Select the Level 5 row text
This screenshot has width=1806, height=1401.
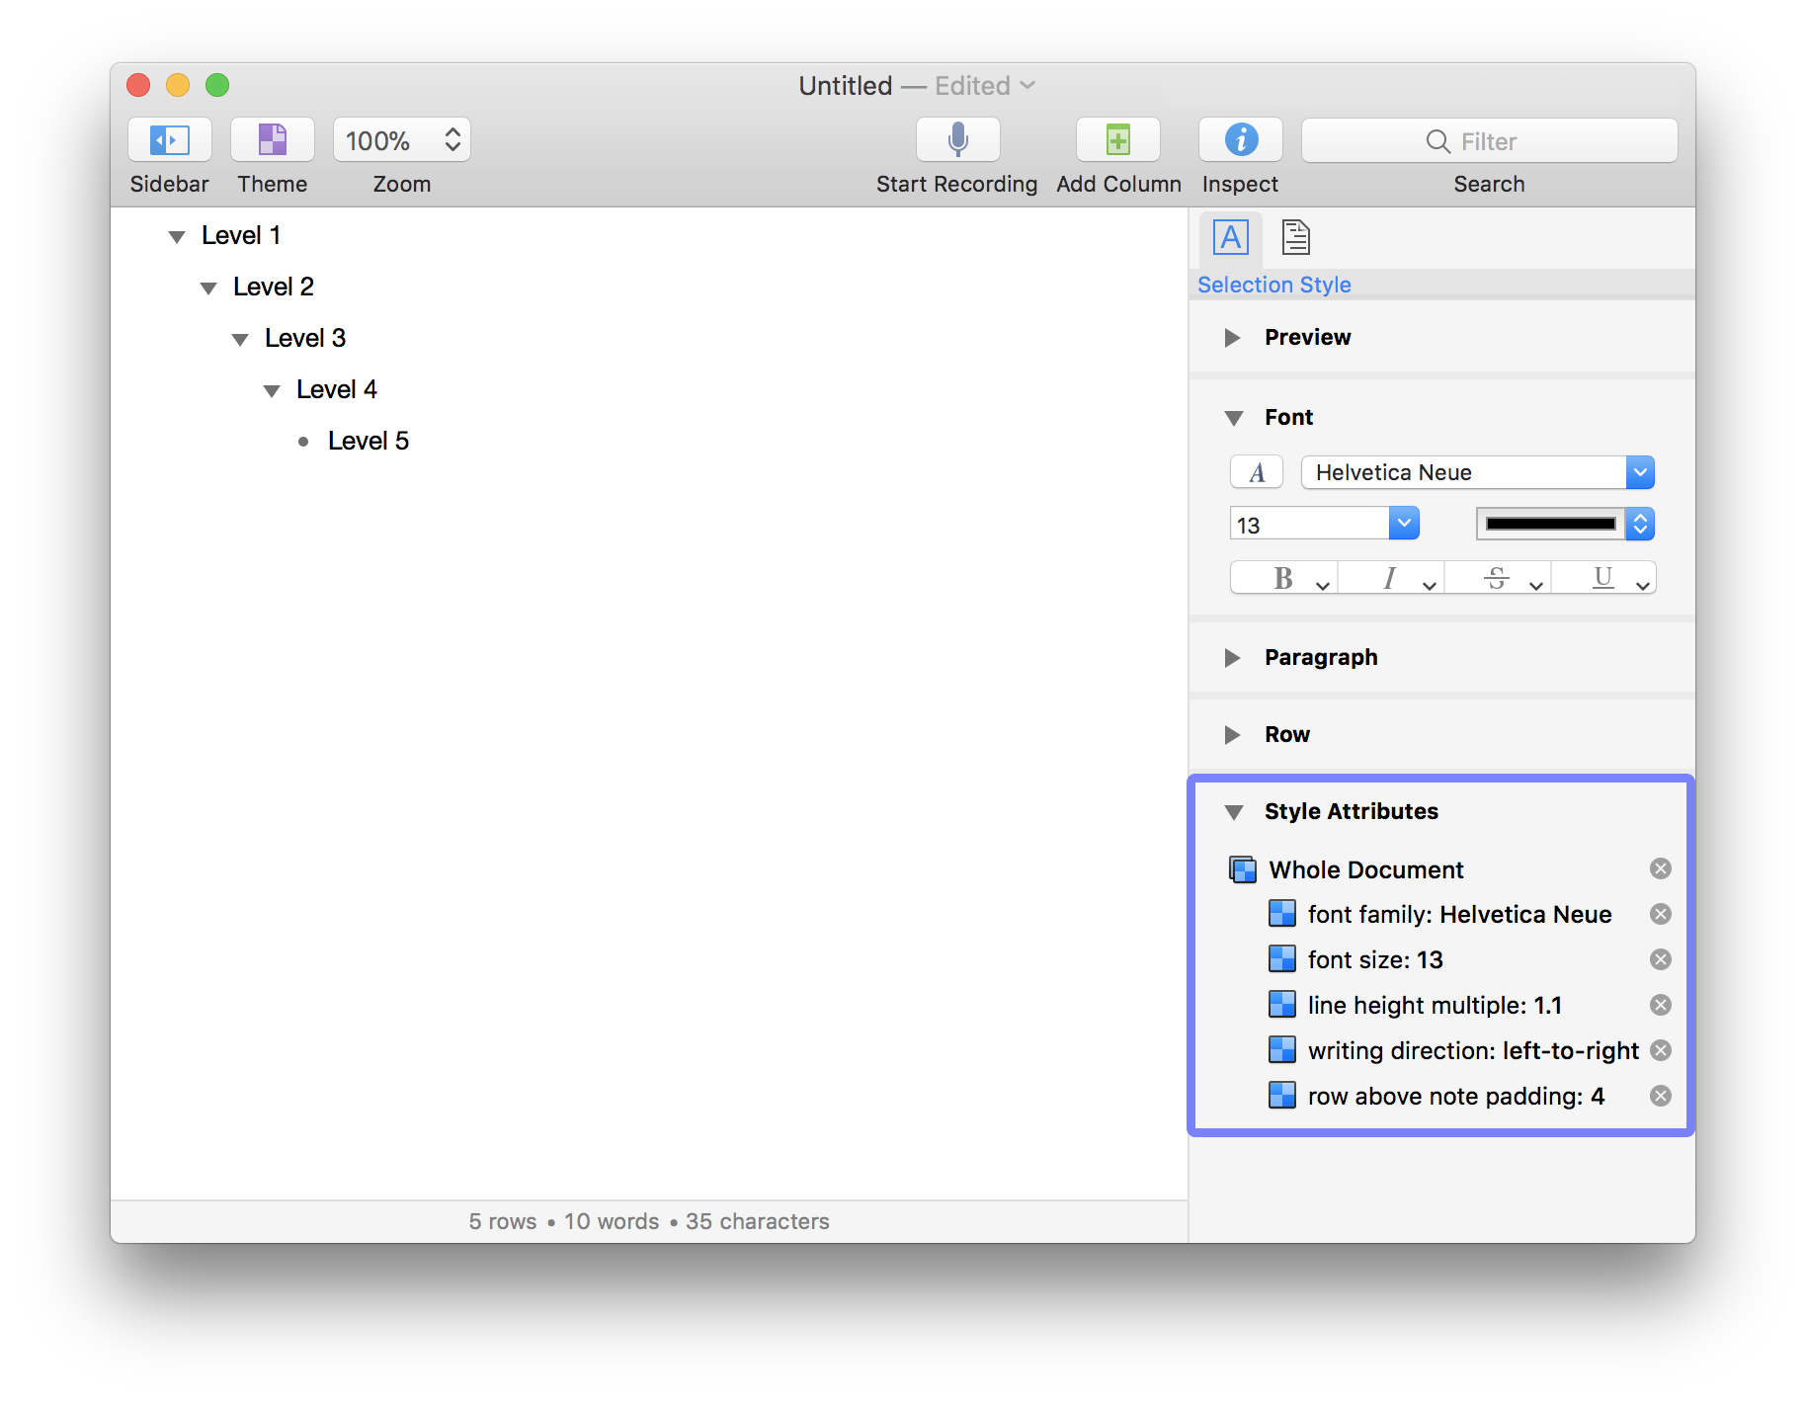coord(369,441)
